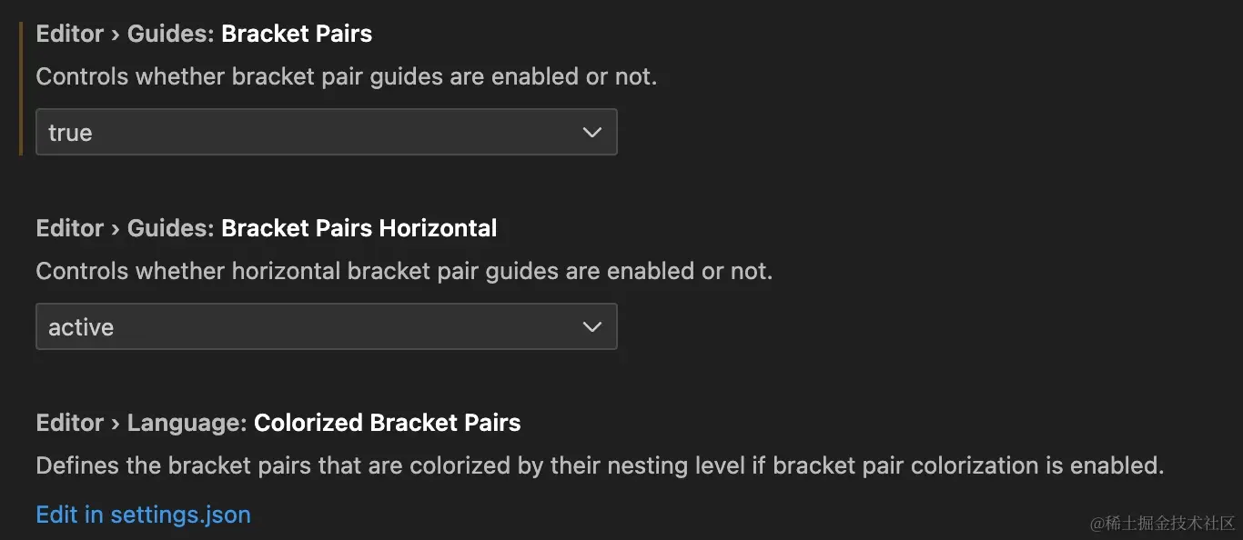
Task: Select the Bracket Pairs setting title
Action: pos(297,35)
